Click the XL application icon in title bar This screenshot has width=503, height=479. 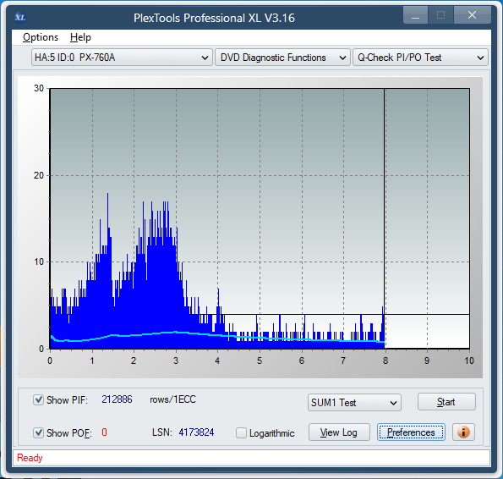[20, 17]
